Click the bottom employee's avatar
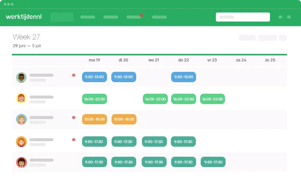The height and width of the screenshot is (182, 301). click(x=21, y=162)
